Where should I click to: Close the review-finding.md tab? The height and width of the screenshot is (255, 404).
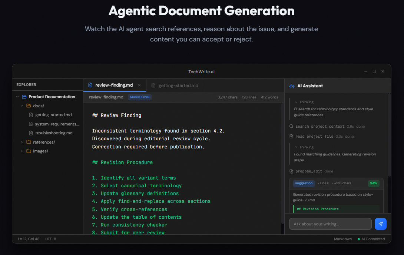pos(139,85)
